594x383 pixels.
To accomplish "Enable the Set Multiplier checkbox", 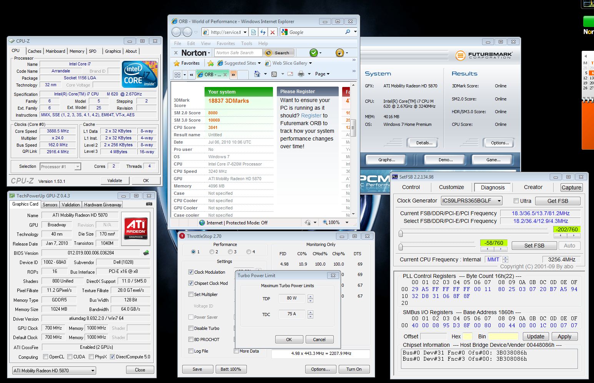I will tap(191, 294).
